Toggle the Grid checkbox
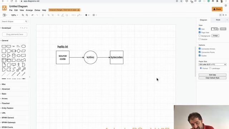Viewport: 229px width, 129px height. 200,29
